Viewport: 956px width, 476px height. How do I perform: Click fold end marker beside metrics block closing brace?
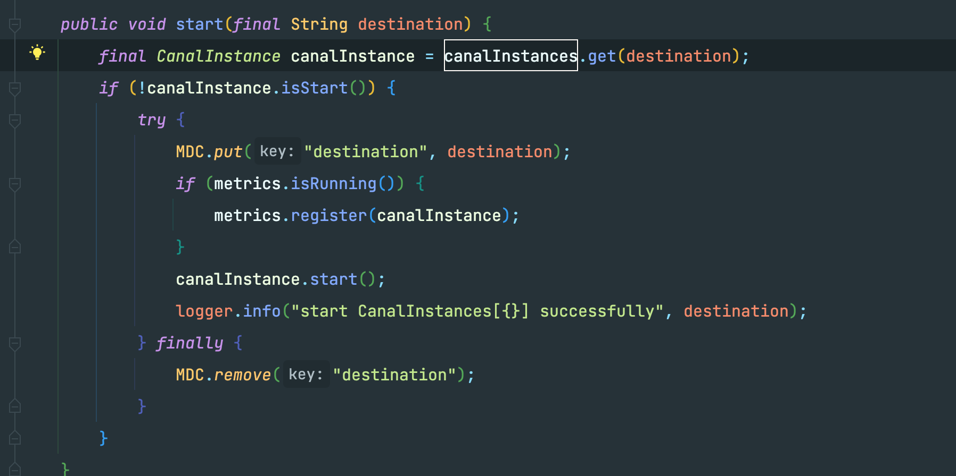(15, 246)
